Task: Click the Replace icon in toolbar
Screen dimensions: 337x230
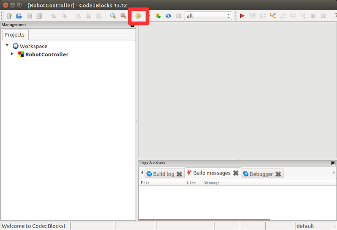Action: pyautogui.click(x=123, y=16)
